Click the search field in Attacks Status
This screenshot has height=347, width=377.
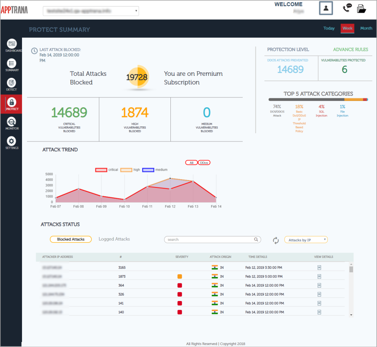click(212, 239)
